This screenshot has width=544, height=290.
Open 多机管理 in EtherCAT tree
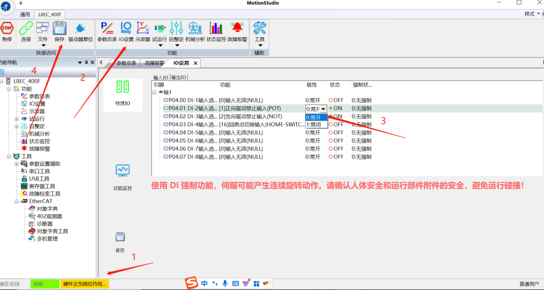(x=47, y=239)
